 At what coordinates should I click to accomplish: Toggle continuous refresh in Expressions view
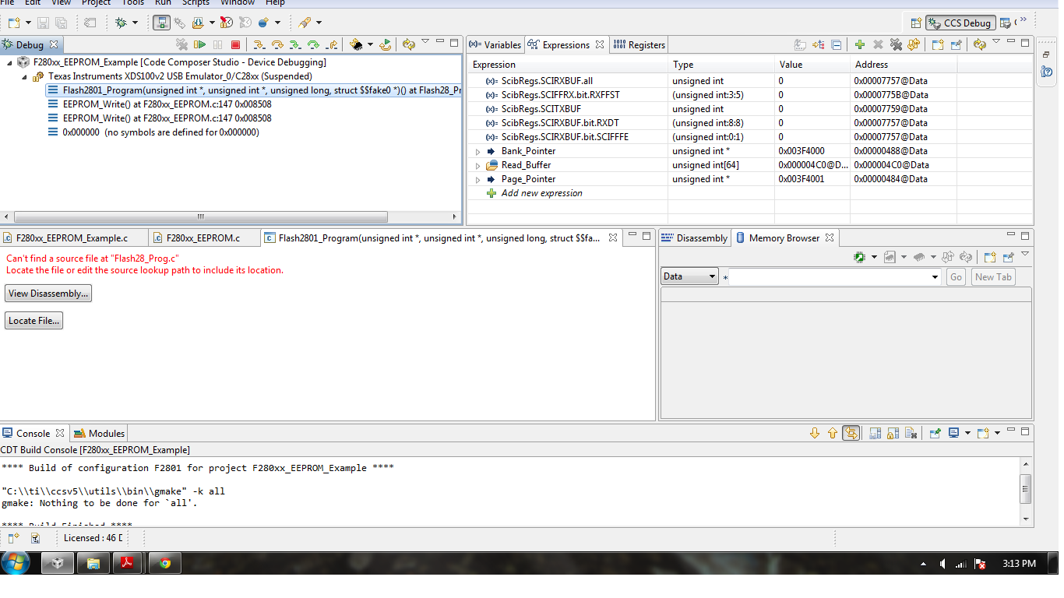point(979,45)
